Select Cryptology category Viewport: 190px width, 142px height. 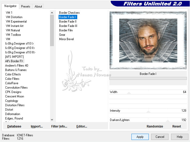tap(12, 101)
